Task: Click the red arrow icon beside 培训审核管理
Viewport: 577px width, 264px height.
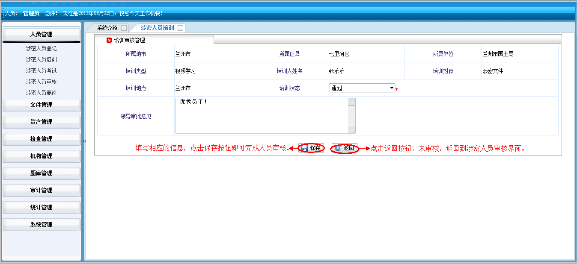Action: pos(109,40)
